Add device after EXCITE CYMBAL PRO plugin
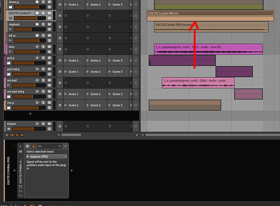The height and width of the screenshot is (206, 280). 72,171
